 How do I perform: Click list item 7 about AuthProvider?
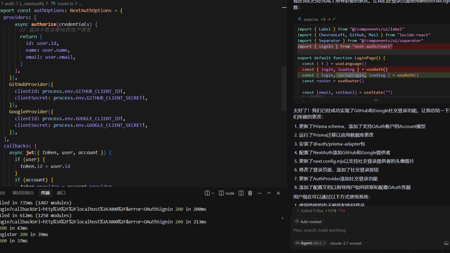(x=336, y=178)
